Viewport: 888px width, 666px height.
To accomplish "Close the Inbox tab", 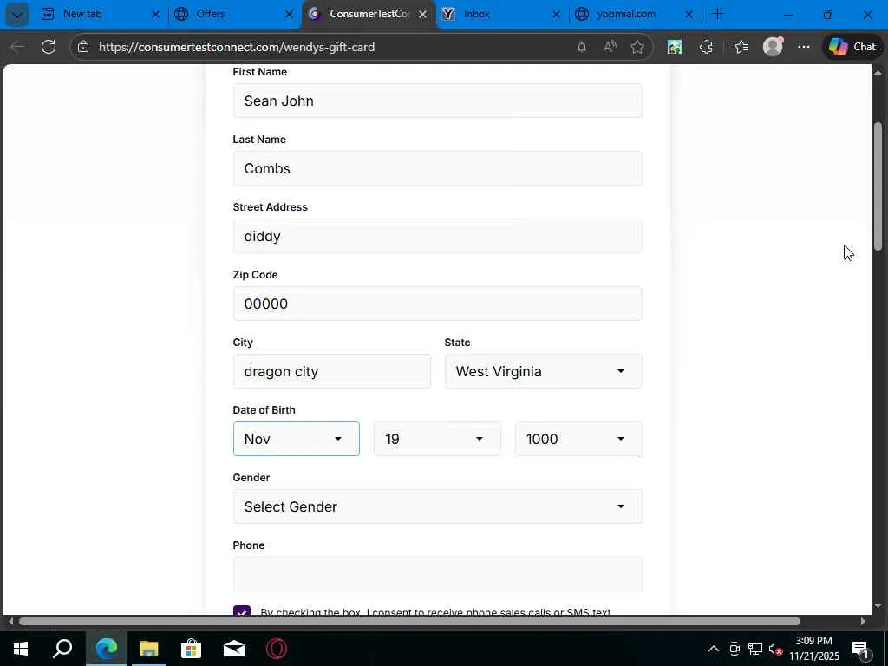I will tap(556, 14).
